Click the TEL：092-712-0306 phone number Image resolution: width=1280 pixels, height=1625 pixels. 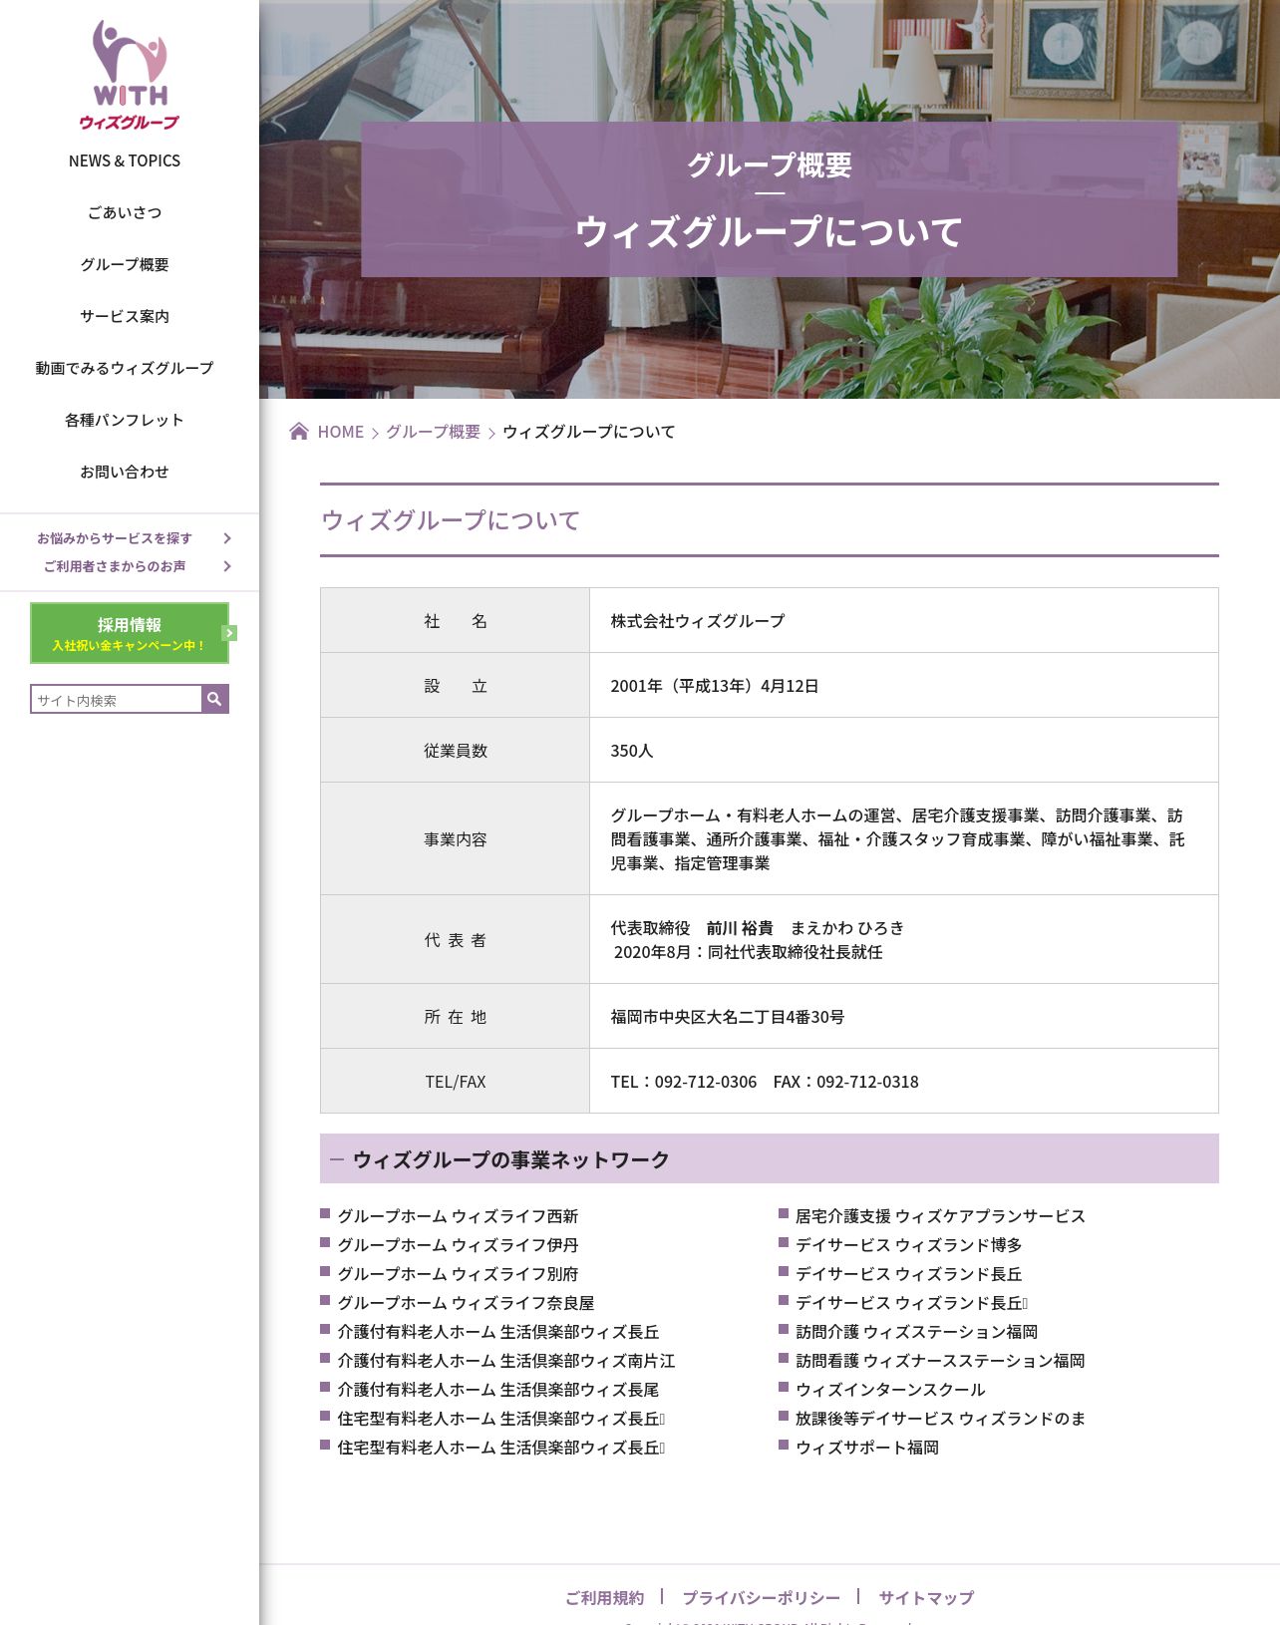tap(684, 1082)
